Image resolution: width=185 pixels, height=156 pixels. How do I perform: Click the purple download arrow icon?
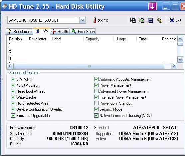click(152, 6)
